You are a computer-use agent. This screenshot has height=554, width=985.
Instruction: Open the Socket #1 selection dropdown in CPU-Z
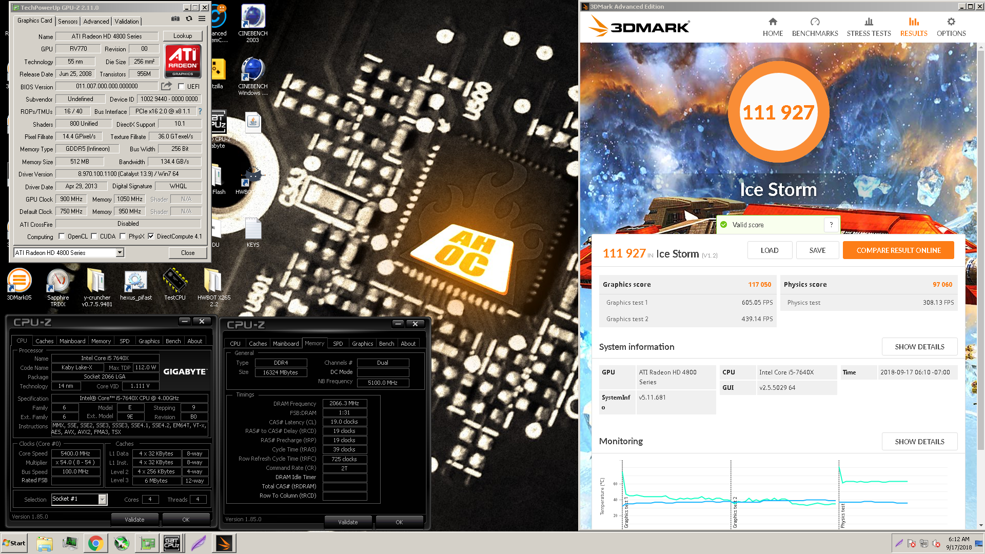(102, 499)
